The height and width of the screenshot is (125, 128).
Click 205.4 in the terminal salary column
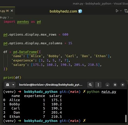pyautogui.click(x=56, y=113)
